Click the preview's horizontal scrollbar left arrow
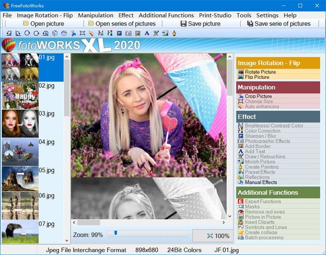326x255 pixels. pyautogui.click(x=74, y=222)
